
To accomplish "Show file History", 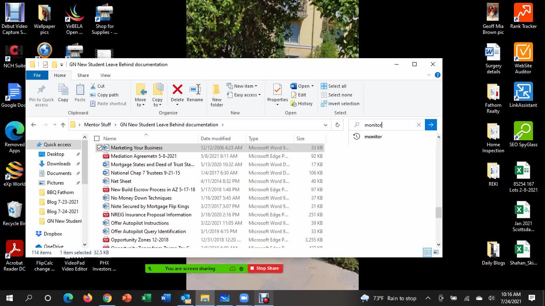I will pos(302,104).
